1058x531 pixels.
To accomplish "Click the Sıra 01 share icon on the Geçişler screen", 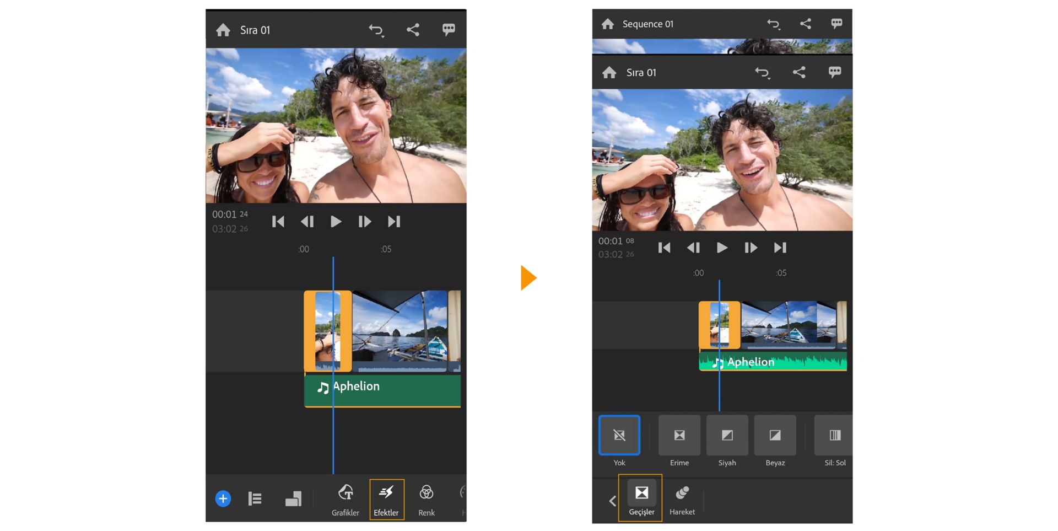I will coord(799,72).
